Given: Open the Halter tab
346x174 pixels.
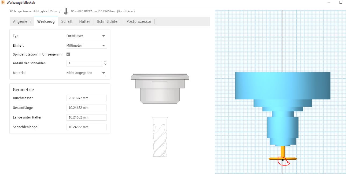Looking at the screenshot, I should [x=84, y=21].
